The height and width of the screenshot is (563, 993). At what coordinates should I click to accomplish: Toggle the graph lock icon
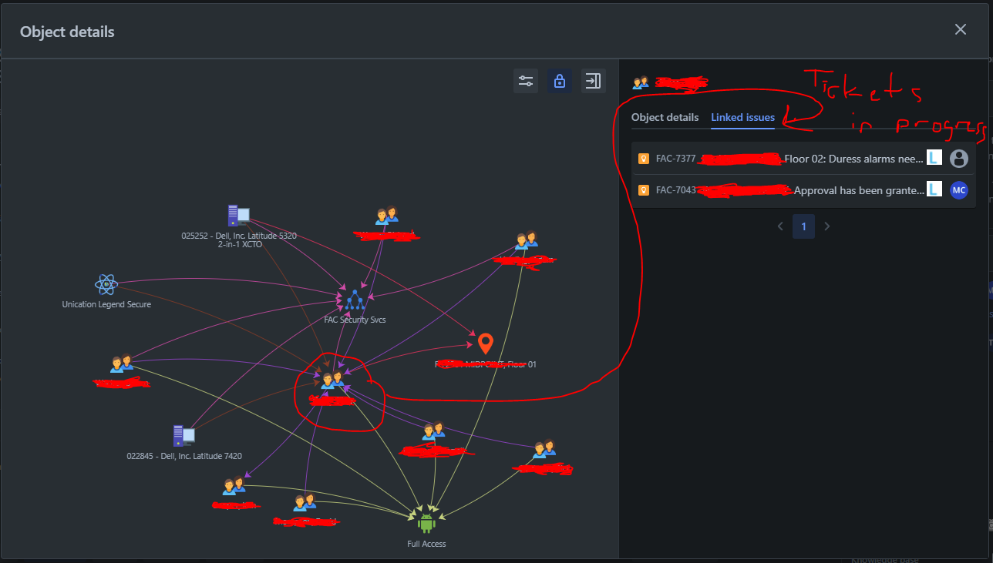(x=559, y=81)
